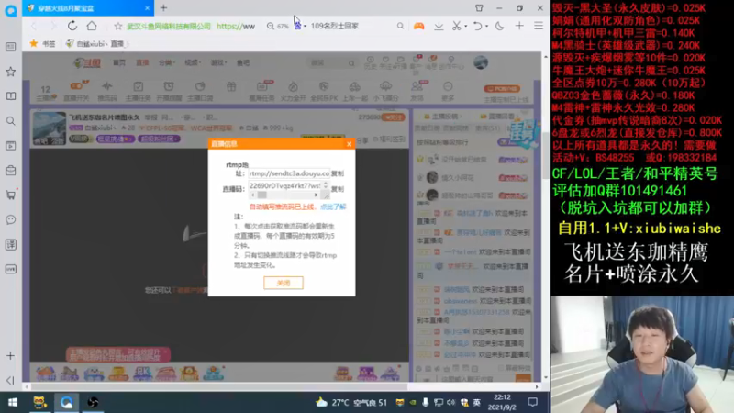Click the undo closed tab icon
The width and height of the screenshot is (734, 413).
(477, 27)
